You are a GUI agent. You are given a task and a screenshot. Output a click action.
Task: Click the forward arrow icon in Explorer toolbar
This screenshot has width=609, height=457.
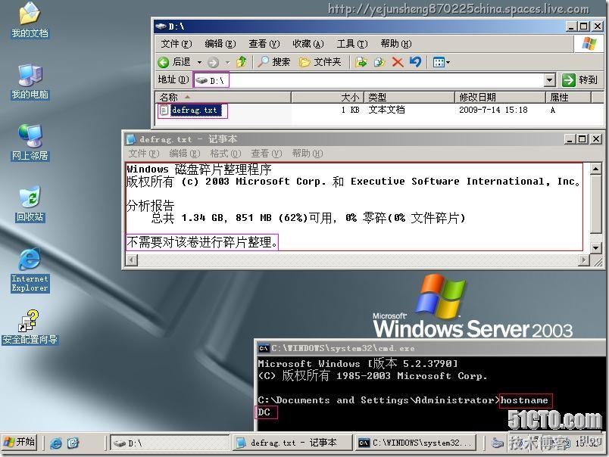(x=214, y=62)
